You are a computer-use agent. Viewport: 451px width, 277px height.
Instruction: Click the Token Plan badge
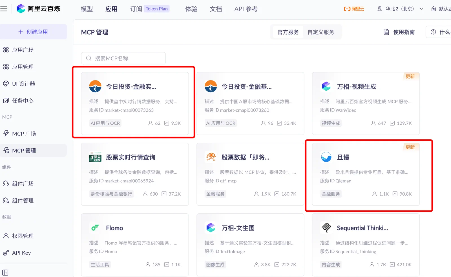pos(157,9)
